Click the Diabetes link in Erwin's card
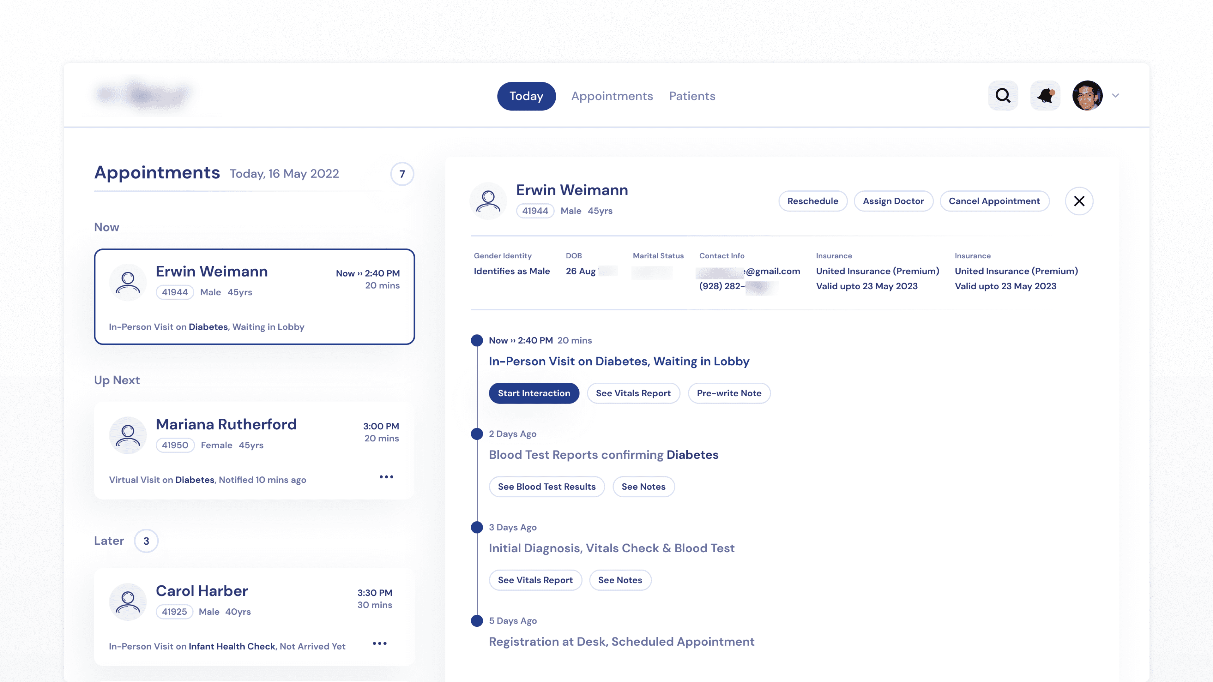Screen dimensions: 1213x682 [x=208, y=327]
